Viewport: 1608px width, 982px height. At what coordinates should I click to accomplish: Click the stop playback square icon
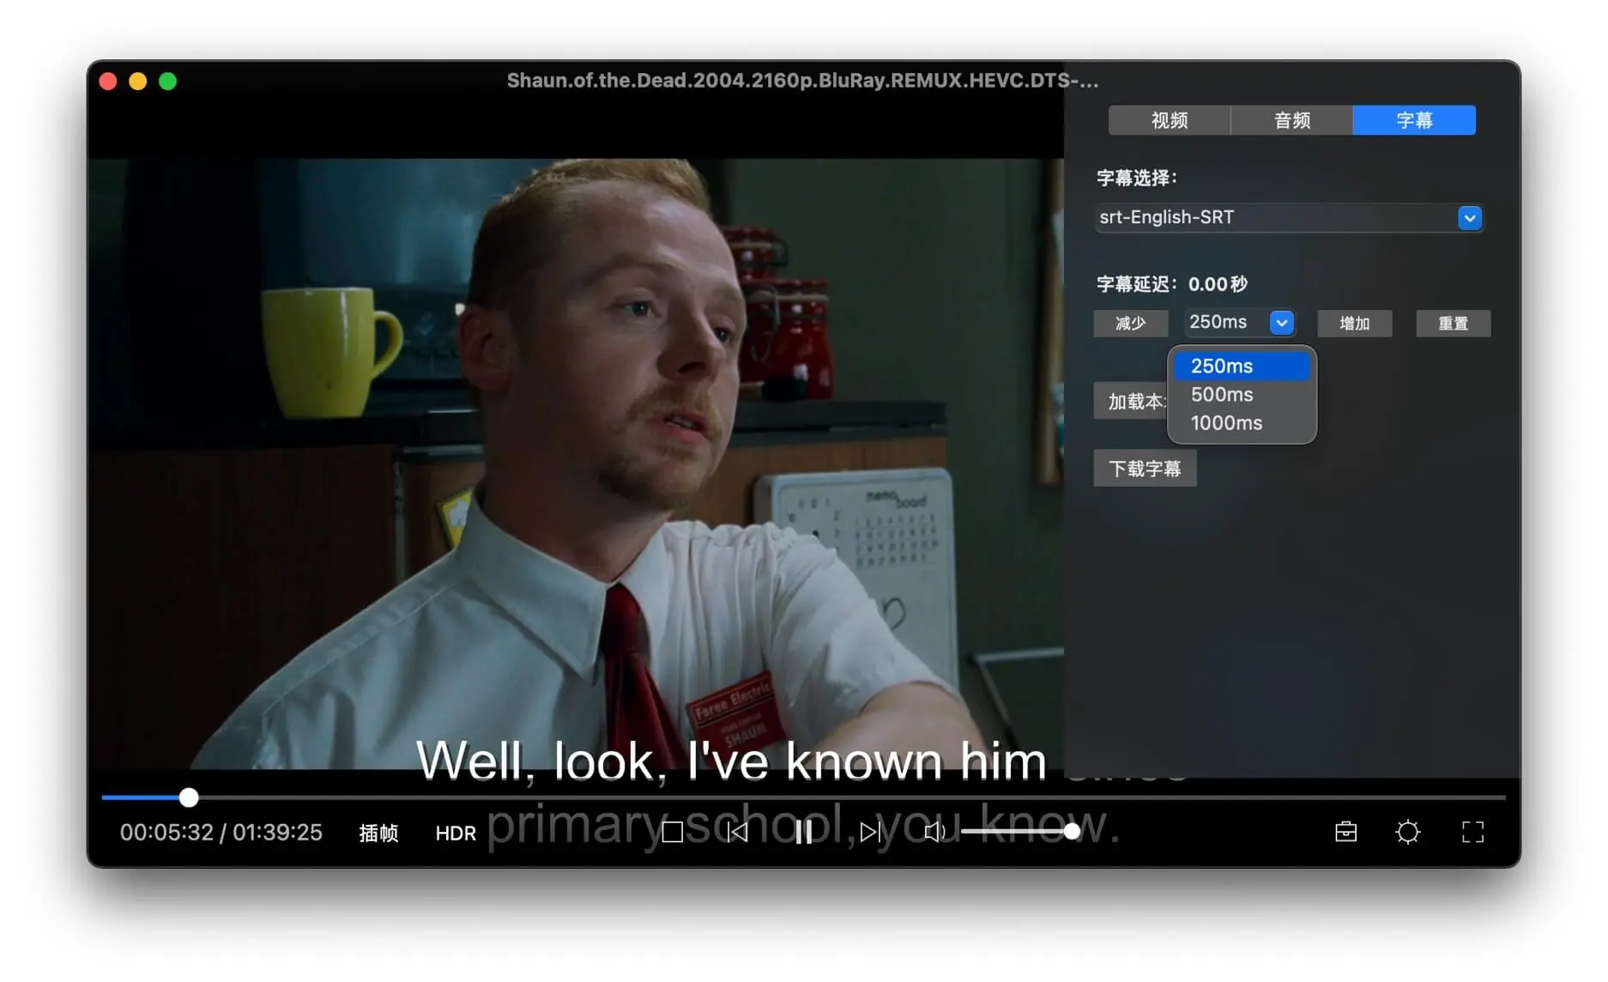click(672, 832)
